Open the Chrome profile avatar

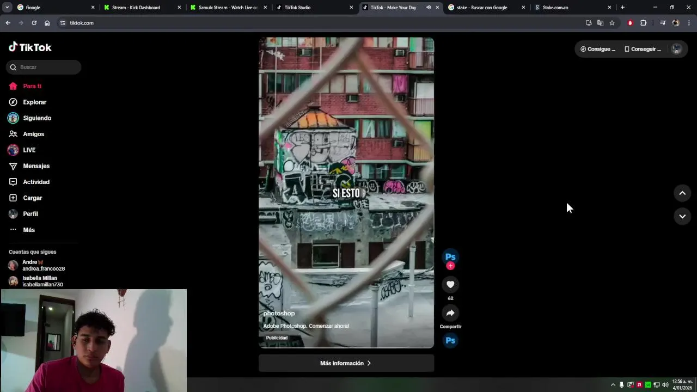676,23
